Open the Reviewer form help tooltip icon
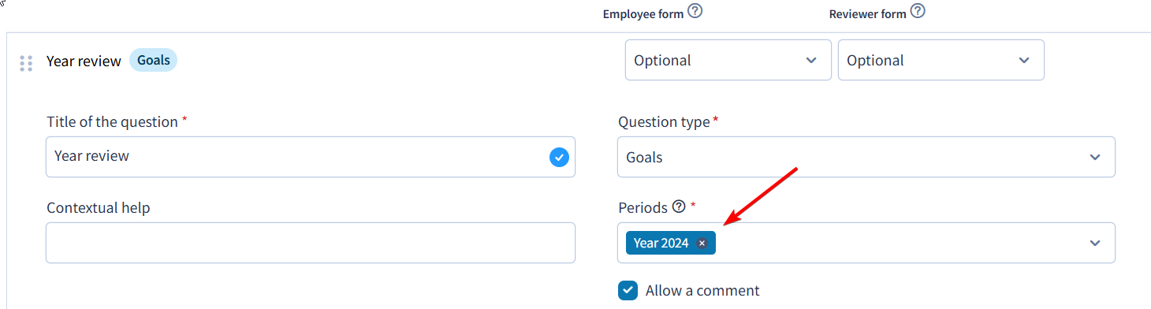This screenshot has width=1151, height=309. click(918, 12)
